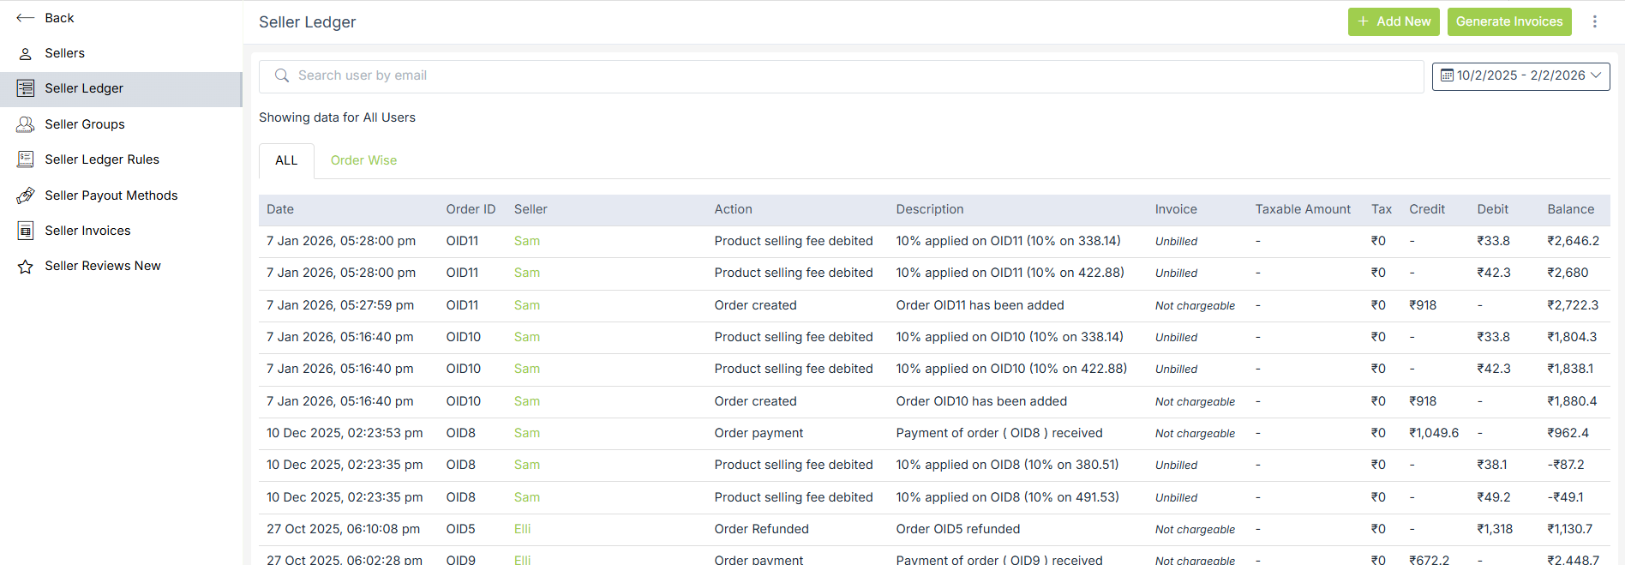
Task: Click the Seller Reviews New star icon
Action: click(26, 267)
